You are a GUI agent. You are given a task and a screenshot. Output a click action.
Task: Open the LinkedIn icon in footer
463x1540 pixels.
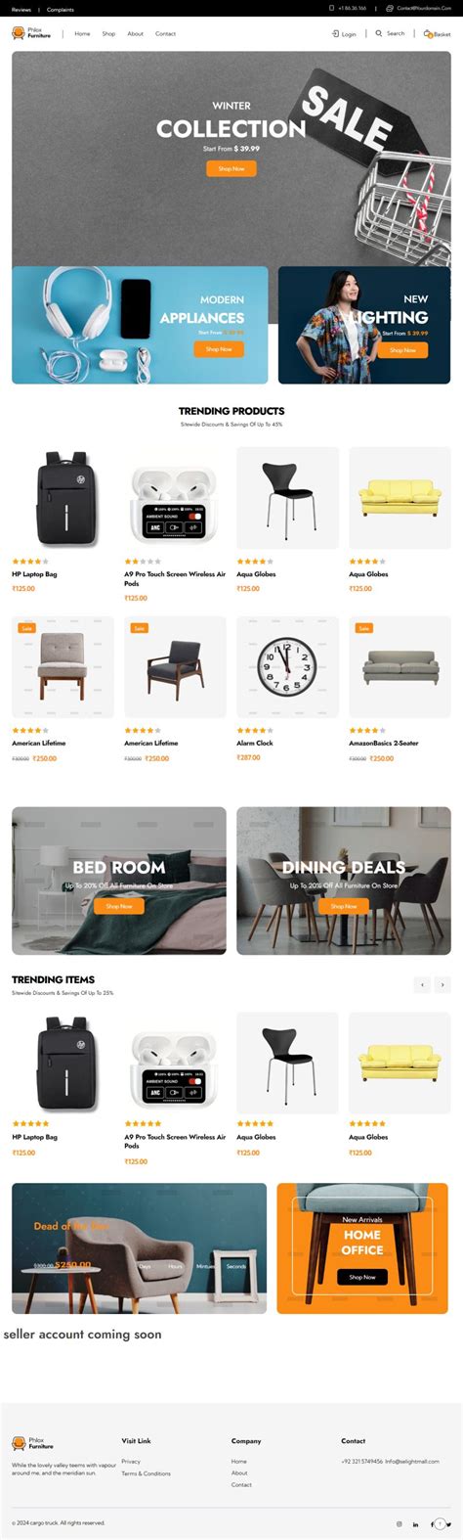pos(415,1523)
